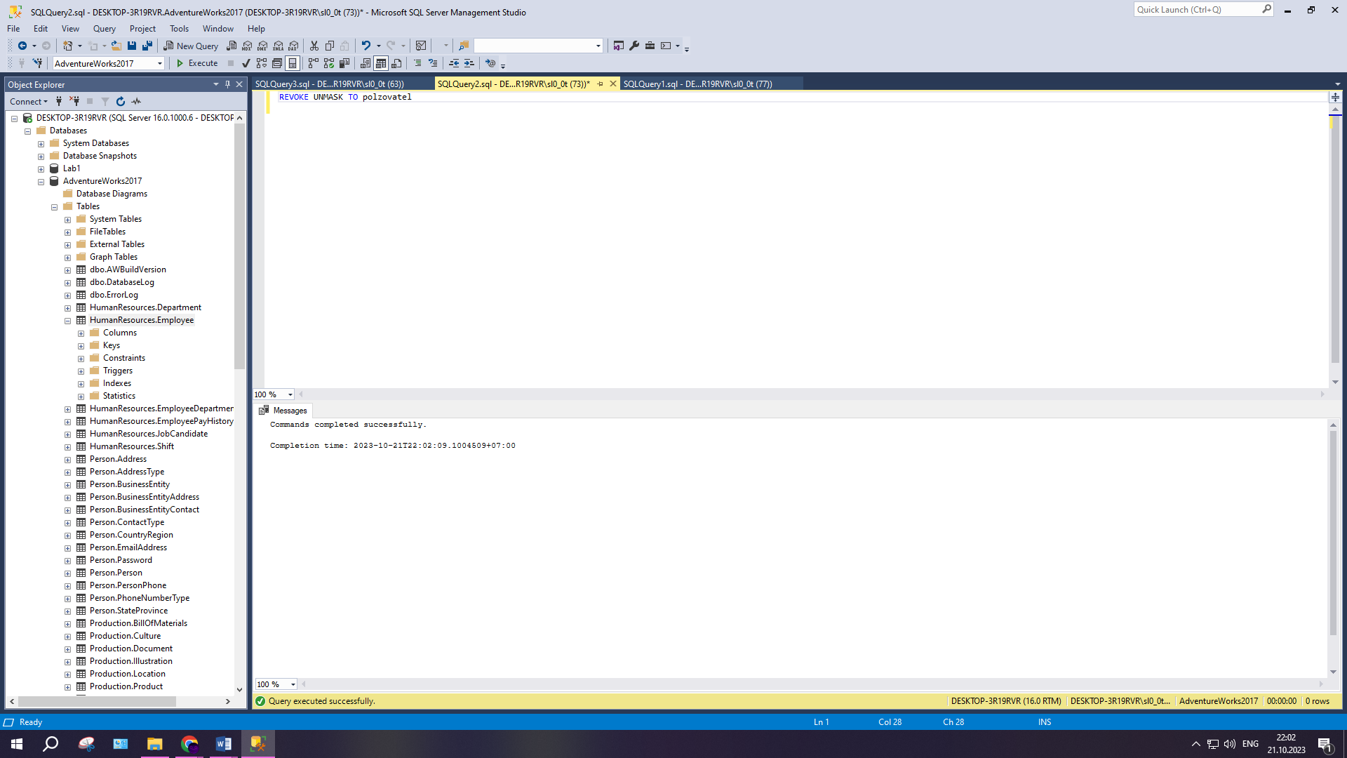Expand the Lab1 database node
The width and height of the screenshot is (1347, 758).
(41, 169)
